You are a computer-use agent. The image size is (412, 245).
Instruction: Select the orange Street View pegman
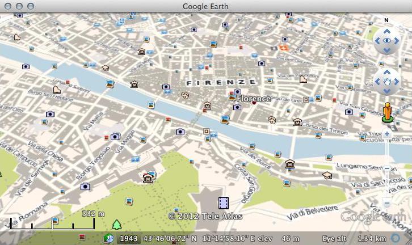tap(388, 112)
